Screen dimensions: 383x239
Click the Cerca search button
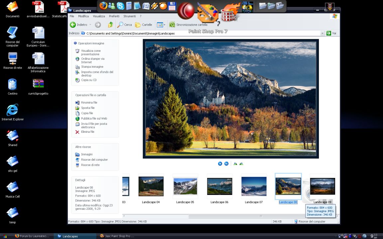pyautogui.click(x=125, y=25)
